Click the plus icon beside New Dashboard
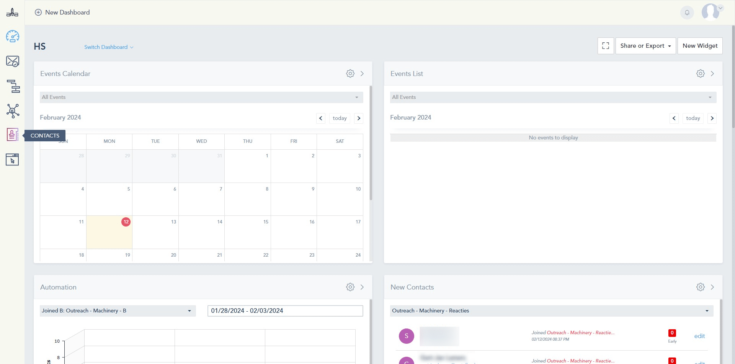Screen dimensions: 735x364 [x=38, y=12]
